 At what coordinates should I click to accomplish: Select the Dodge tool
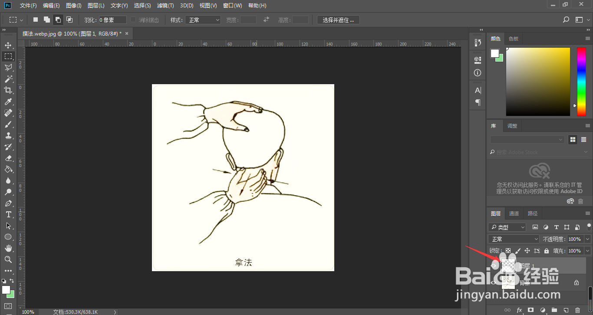pyautogui.click(x=8, y=192)
